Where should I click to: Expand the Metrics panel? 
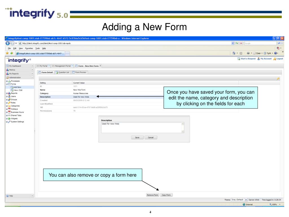click(x=32, y=70)
